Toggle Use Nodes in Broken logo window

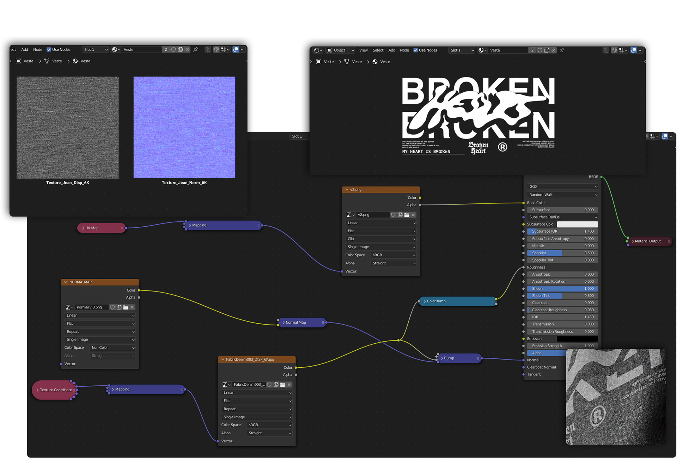tap(416, 50)
